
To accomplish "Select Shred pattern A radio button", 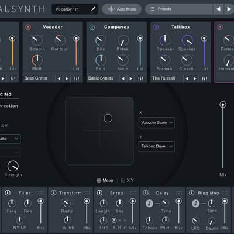I will (x=114, y=221).
